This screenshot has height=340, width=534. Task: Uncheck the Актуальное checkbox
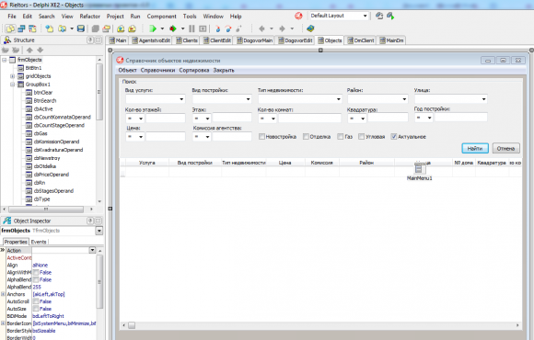pos(394,136)
